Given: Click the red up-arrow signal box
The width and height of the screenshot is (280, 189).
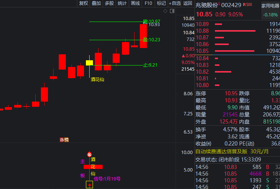Looking at the screenshot, I should click(x=89, y=185).
